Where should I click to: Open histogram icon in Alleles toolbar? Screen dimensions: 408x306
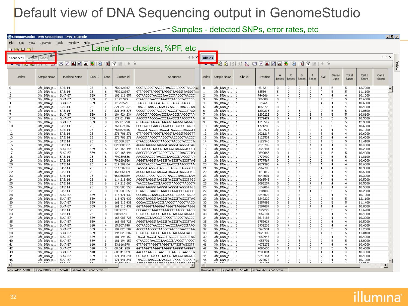click(x=267, y=64)
